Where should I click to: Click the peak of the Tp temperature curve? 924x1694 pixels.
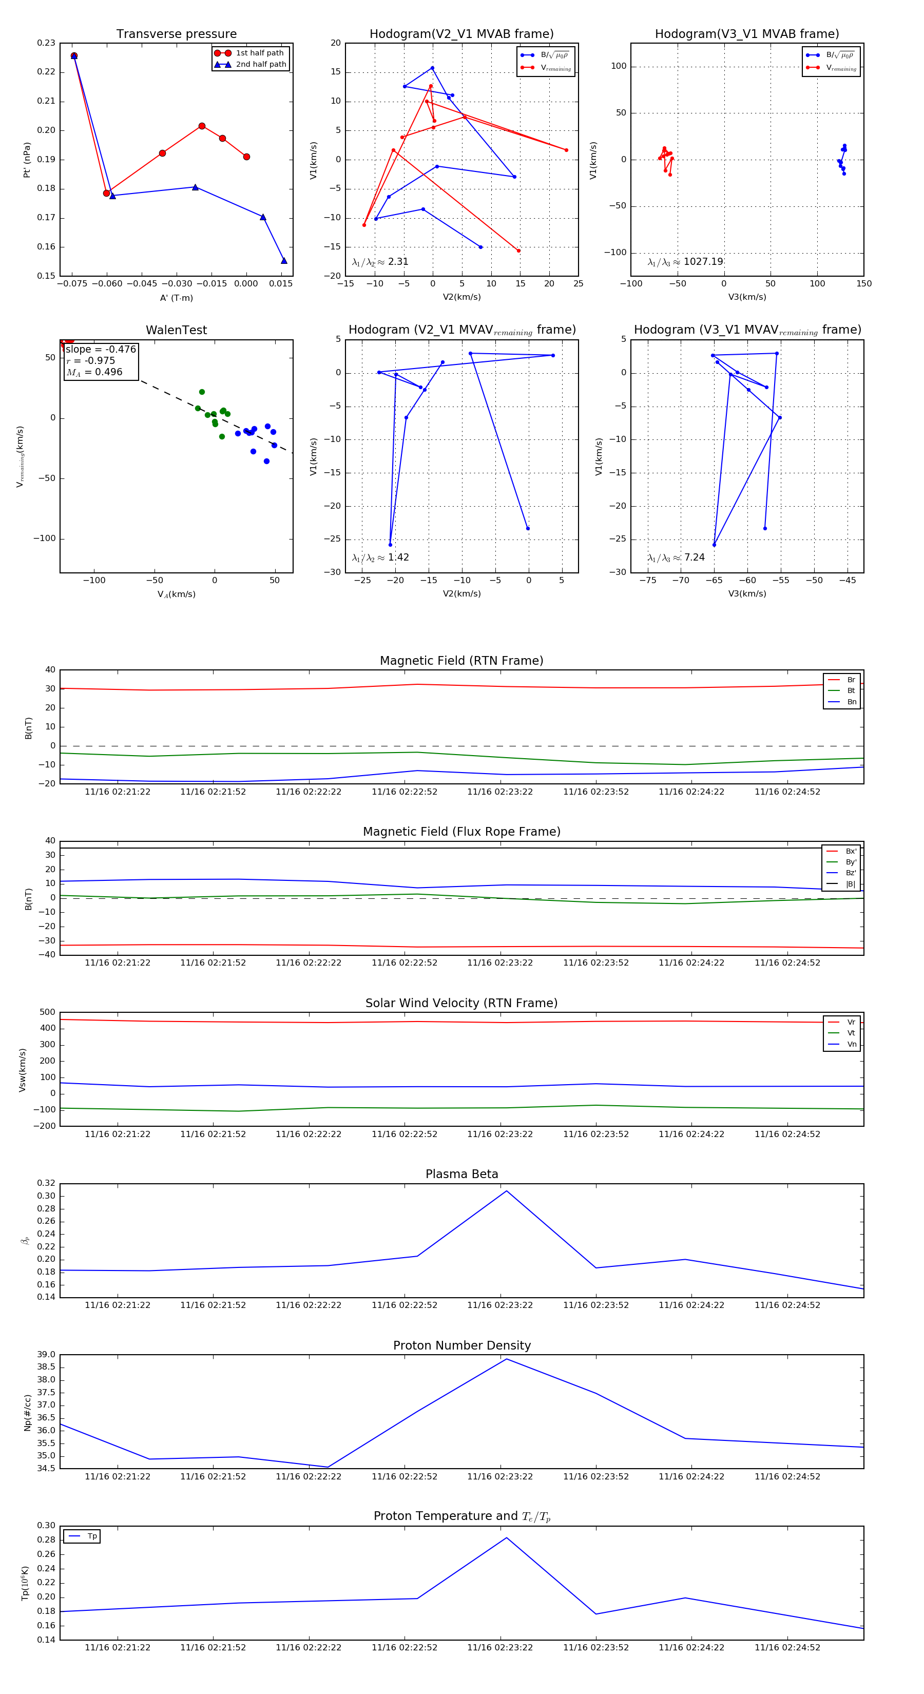click(506, 1538)
